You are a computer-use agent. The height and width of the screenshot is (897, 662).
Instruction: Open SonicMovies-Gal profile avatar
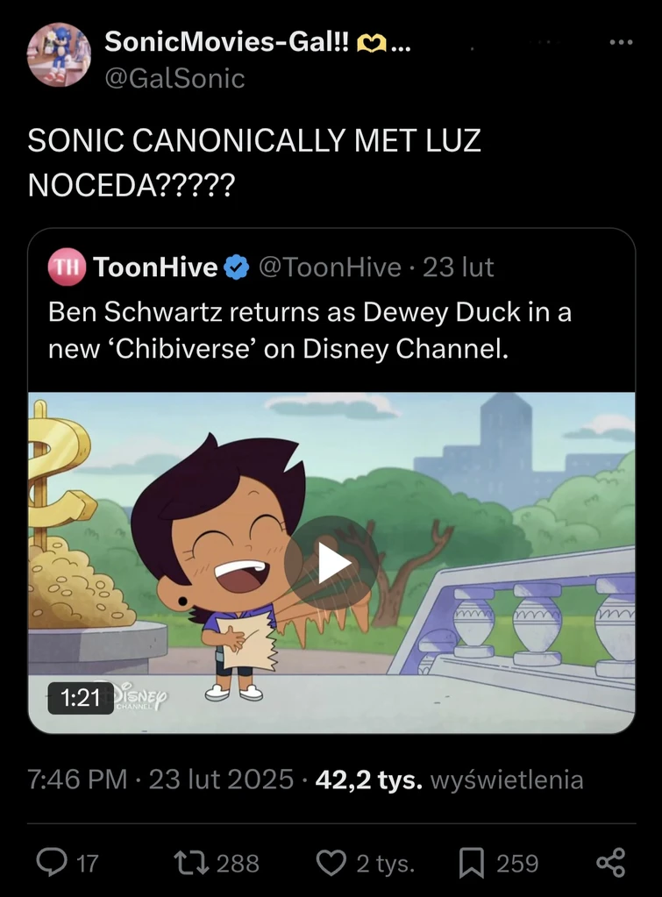pyautogui.click(x=59, y=54)
